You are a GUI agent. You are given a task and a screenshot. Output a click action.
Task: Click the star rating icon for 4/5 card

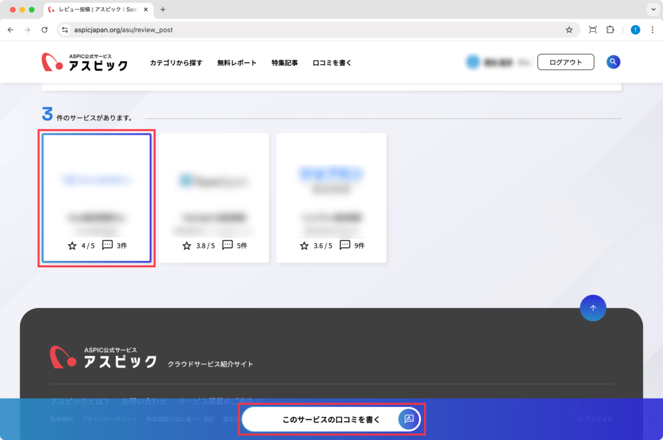[x=73, y=246]
